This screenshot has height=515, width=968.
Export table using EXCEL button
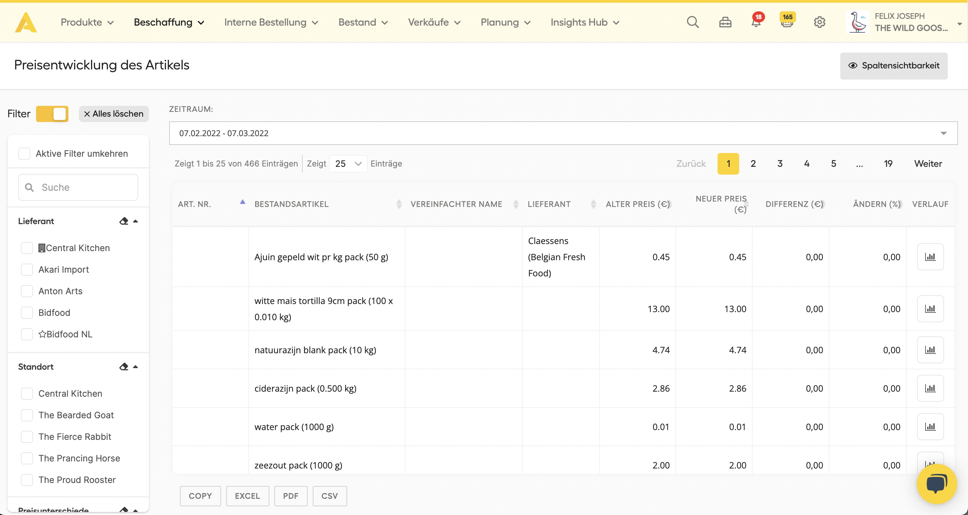pos(247,496)
